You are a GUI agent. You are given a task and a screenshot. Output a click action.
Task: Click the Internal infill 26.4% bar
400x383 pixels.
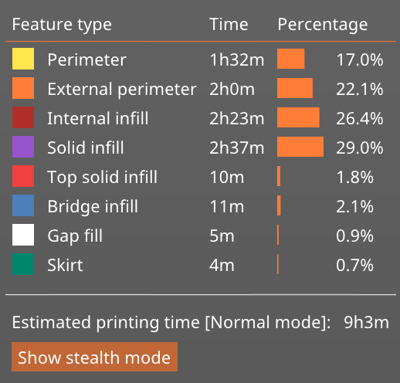[x=298, y=117]
